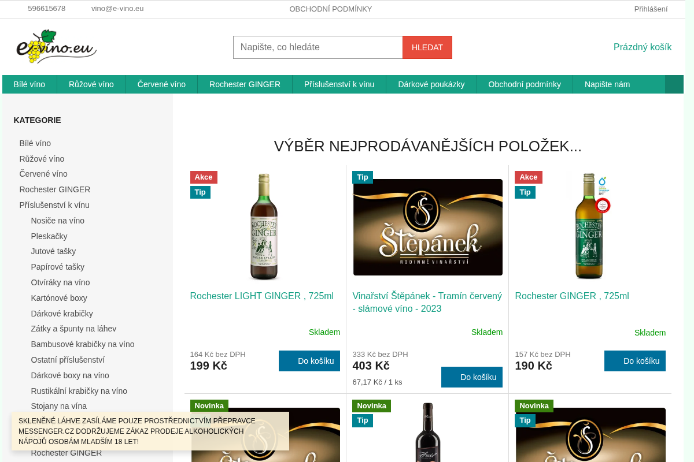
Task: Click the Tip badge on Rochester LIGHT GINGER
Action: click(200, 192)
